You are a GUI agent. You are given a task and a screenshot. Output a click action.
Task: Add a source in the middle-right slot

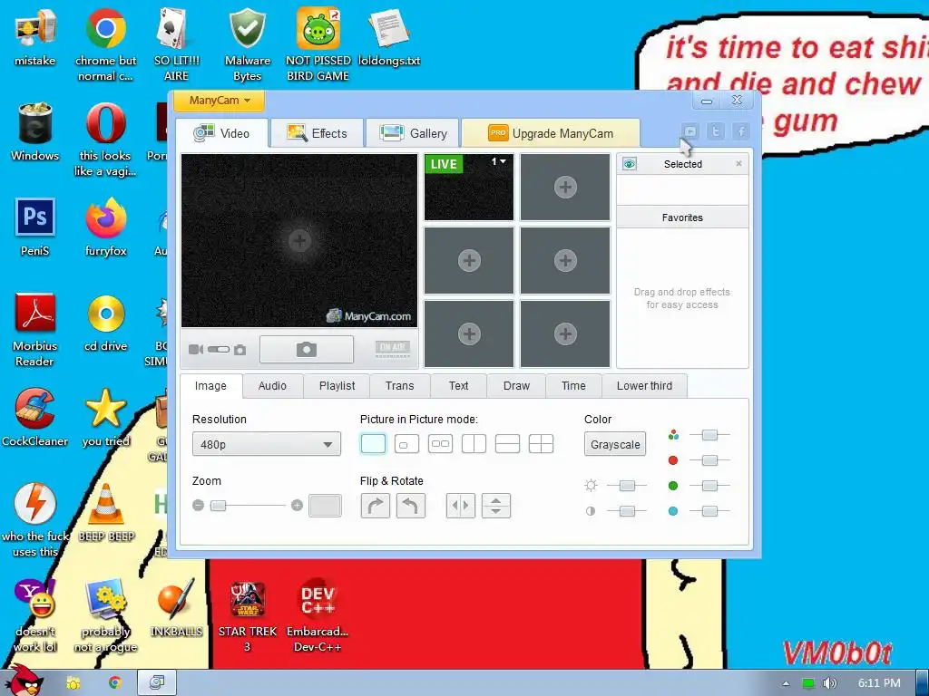tap(565, 260)
